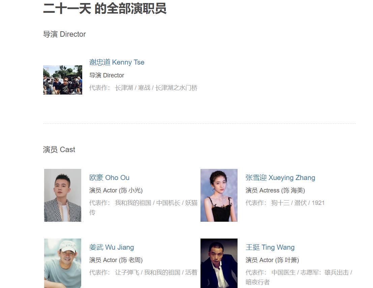Click the 长津湖 work under Kenny Tse

(x=124, y=88)
